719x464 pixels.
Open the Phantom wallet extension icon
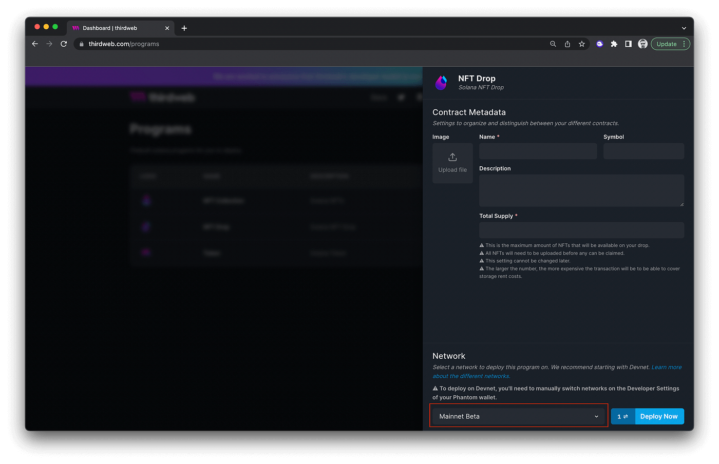(x=599, y=44)
